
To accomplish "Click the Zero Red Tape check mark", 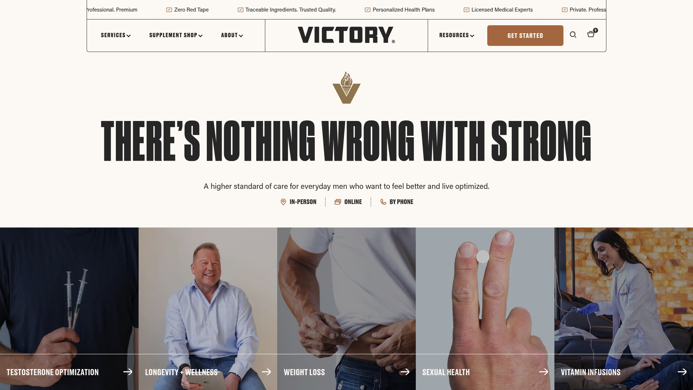I will [169, 10].
